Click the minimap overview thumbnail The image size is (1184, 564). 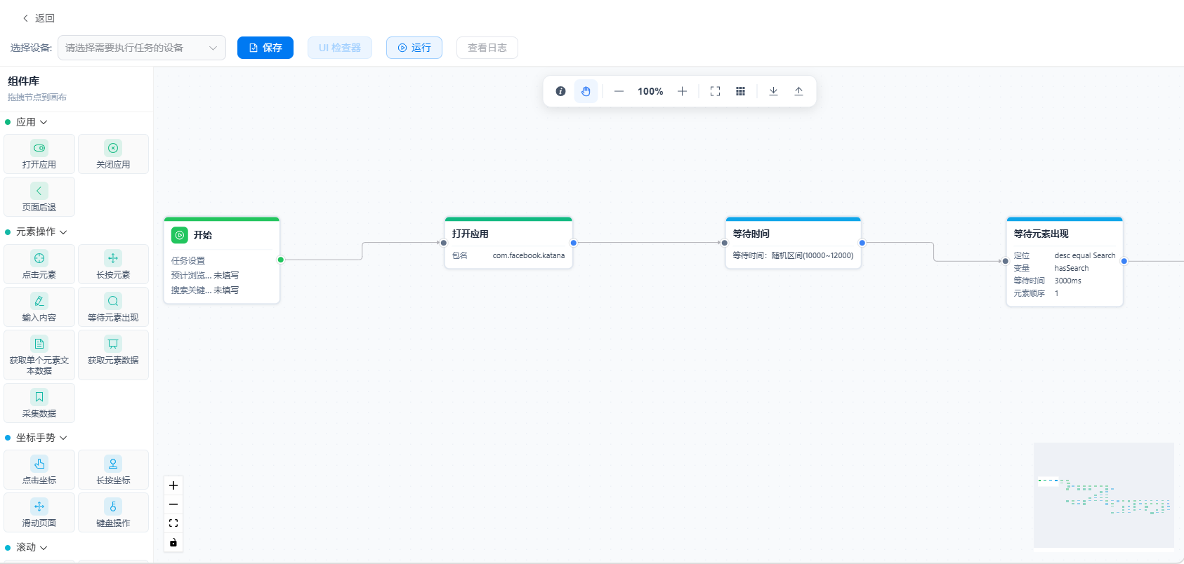click(x=1104, y=495)
